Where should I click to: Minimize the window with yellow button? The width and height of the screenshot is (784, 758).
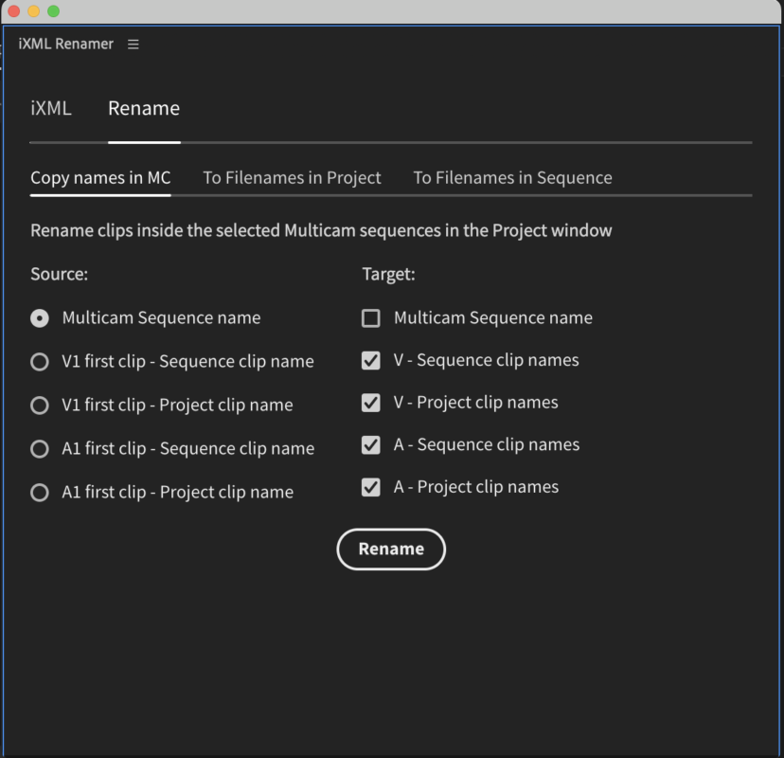click(33, 11)
